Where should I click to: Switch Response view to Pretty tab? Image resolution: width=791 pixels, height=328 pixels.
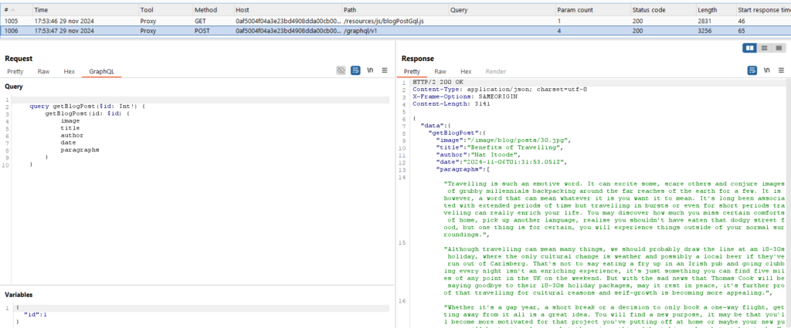[x=412, y=72]
